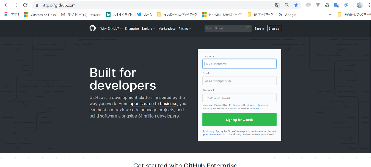The image size is (371, 167).
Task: Click the Email input field
Action: [239, 81]
